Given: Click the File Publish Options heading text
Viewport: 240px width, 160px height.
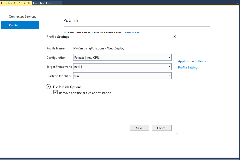Looking at the screenshot, I should [67, 87].
